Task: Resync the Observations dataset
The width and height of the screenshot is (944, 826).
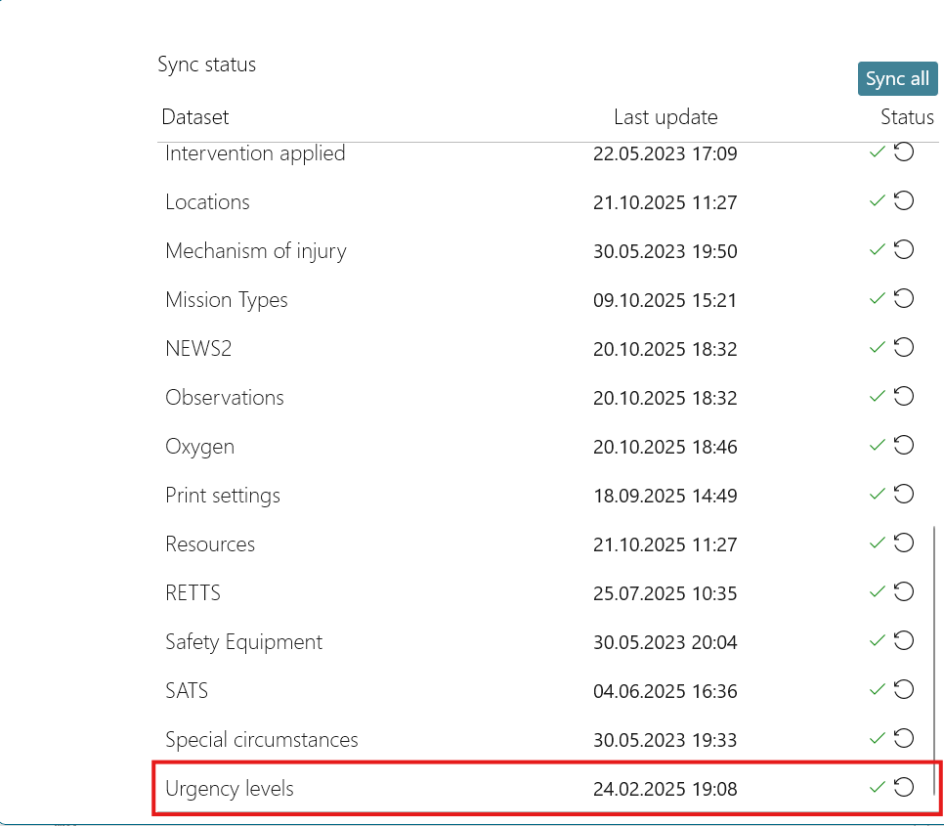Action: [904, 397]
